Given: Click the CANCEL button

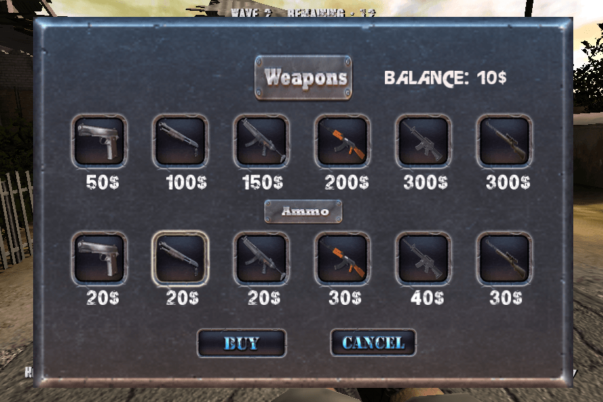Looking at the screenshot, I should click(373, 343).
